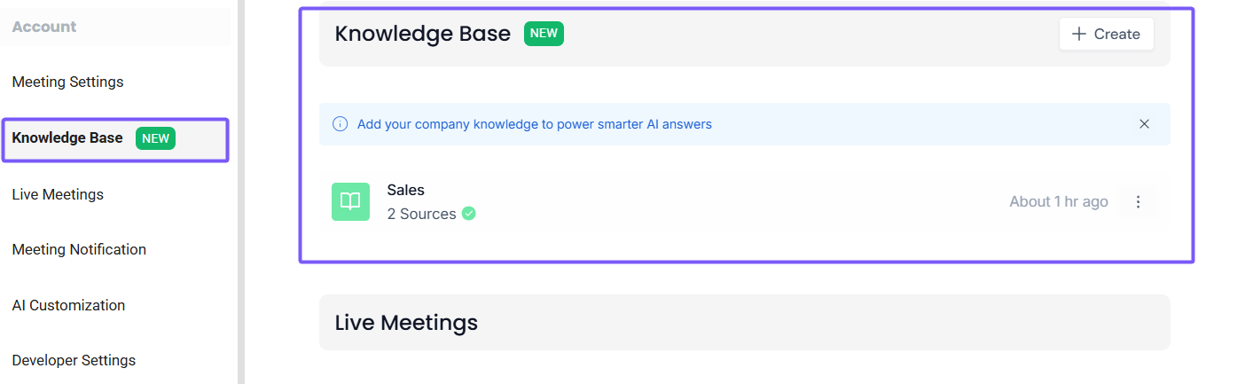1245x384 pixels.
Task: Open Developer Settings in the sidebar
Action: [x=74, y=361]
